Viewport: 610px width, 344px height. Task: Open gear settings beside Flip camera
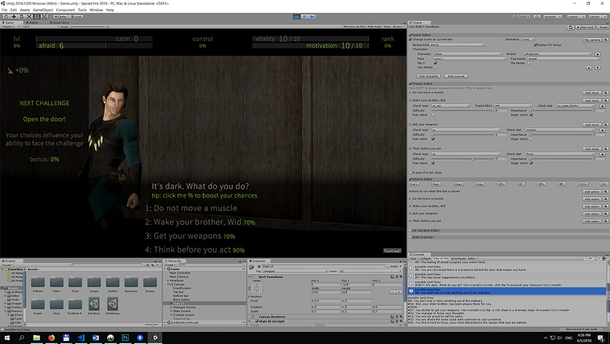pos(606,40)
